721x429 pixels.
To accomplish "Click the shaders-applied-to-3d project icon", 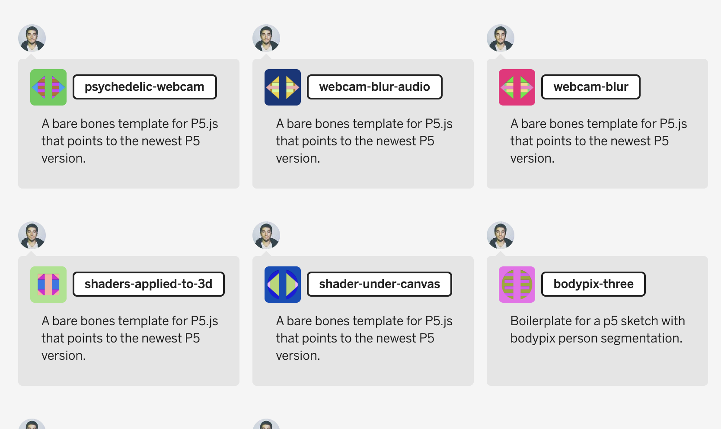I will pos(48,284).
